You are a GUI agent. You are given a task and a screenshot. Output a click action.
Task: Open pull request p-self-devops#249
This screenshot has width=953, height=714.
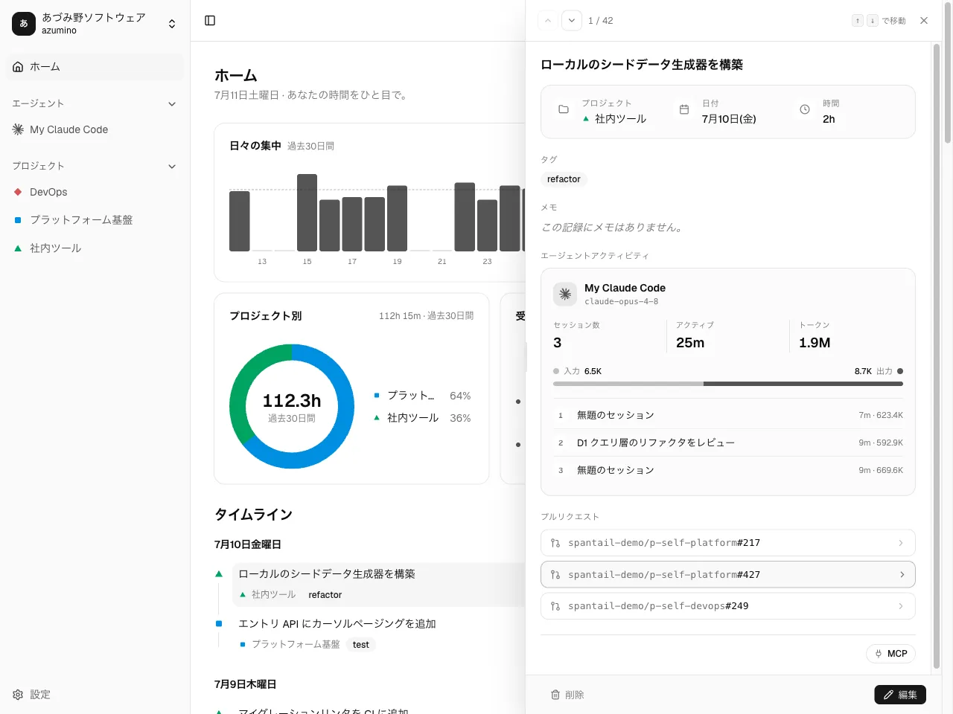tap(728, 606)
